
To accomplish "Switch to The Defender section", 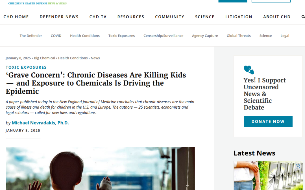I will pos(30,35).
